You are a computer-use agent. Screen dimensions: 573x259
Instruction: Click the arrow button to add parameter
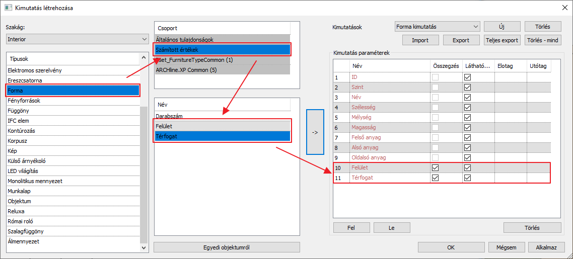(x=315, y=133)
